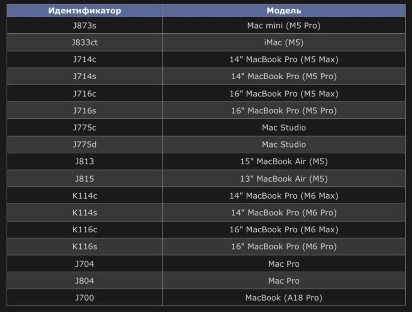The height and width of the screenshot is (312, 412).
Task: Select the J804 identifier cell
Action: 84,281
